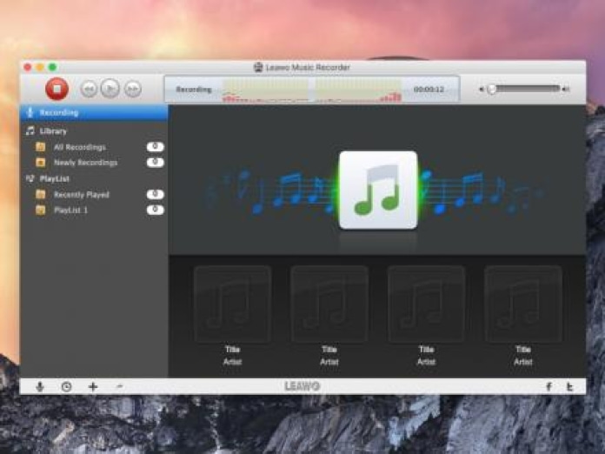This screenshot has width=605, height=454.
Task: Select the third empty album placeholder
Action: [x=426, y=304]
